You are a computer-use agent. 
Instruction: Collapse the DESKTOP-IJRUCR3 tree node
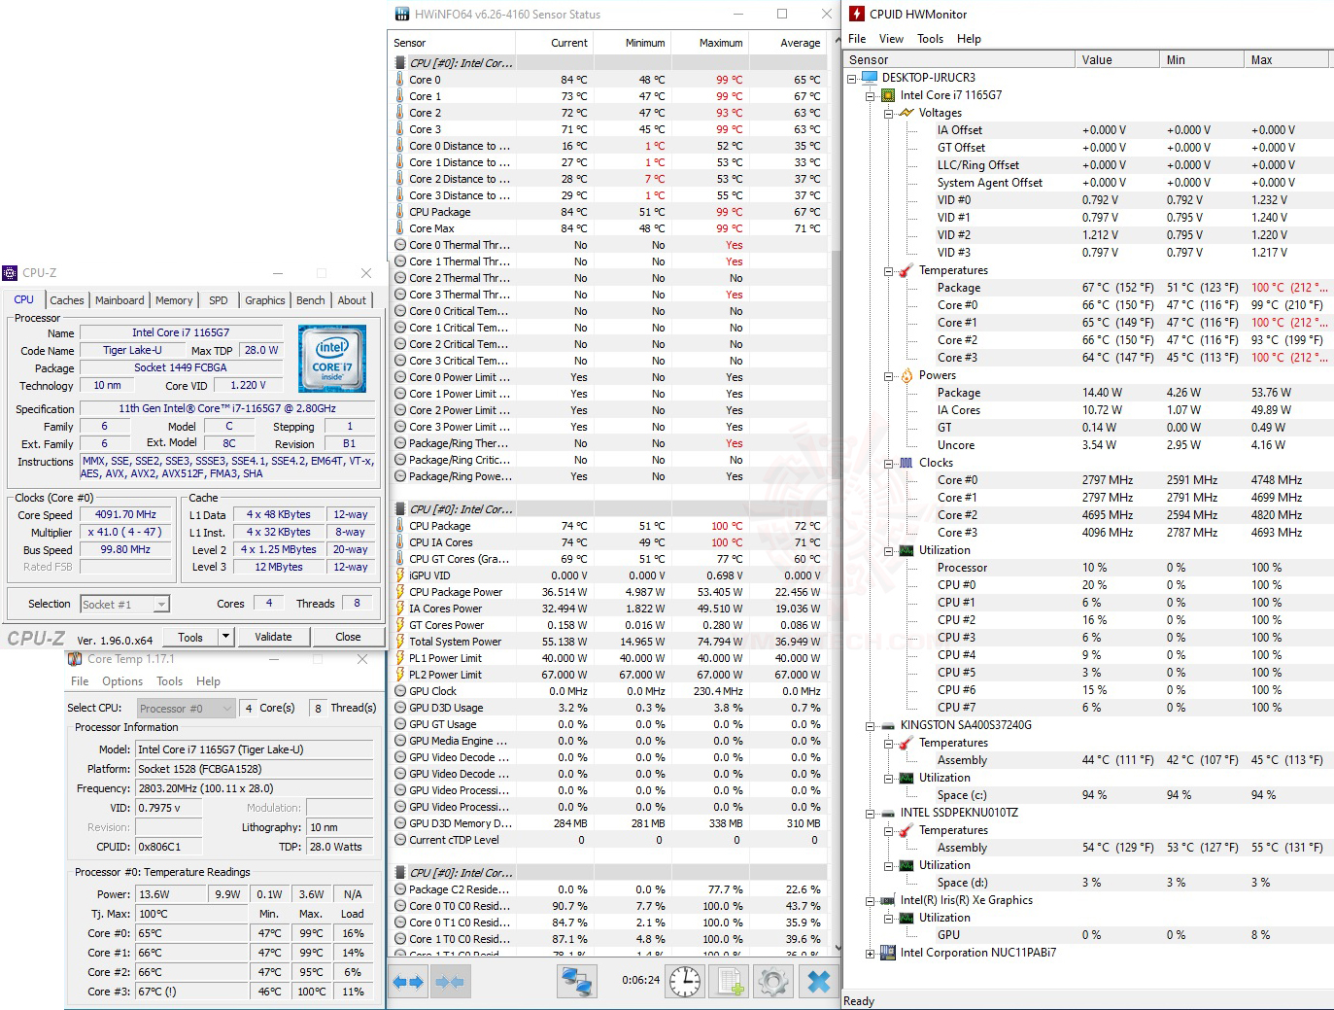pyautogui.click(x=852, y=78)
